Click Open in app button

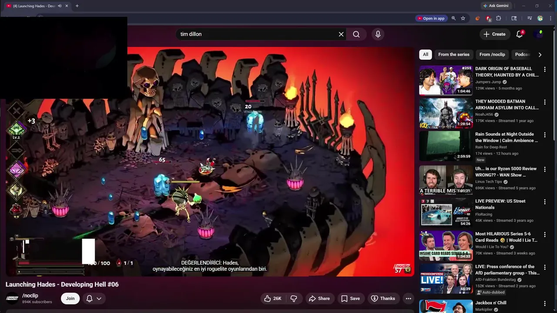431,18
